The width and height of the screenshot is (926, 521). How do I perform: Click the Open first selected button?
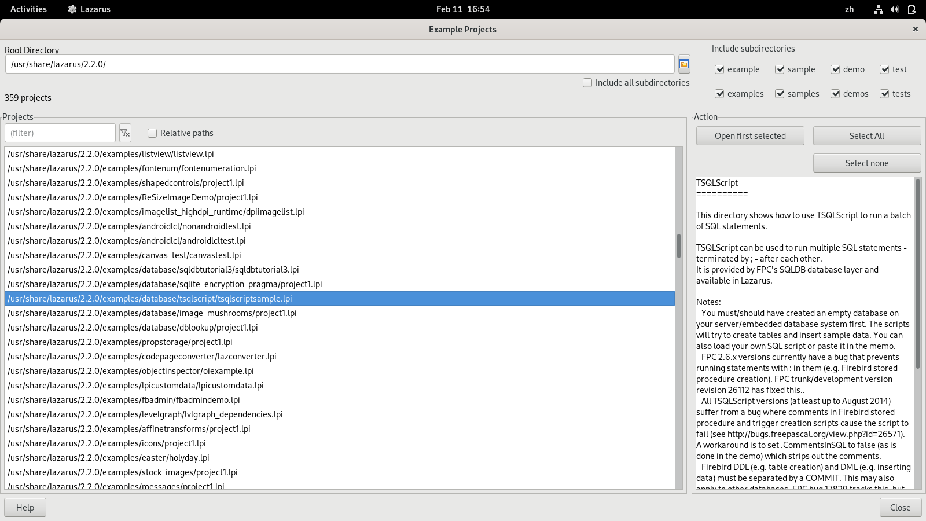pyautogui.click(x=749, y=136)
